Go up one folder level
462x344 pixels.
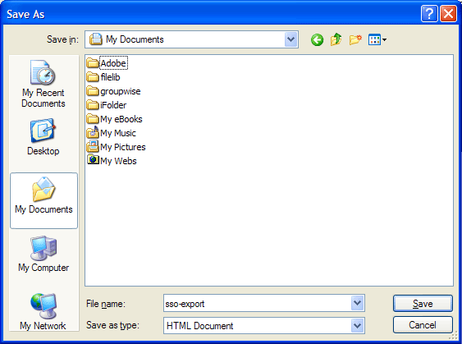[336, 39]
